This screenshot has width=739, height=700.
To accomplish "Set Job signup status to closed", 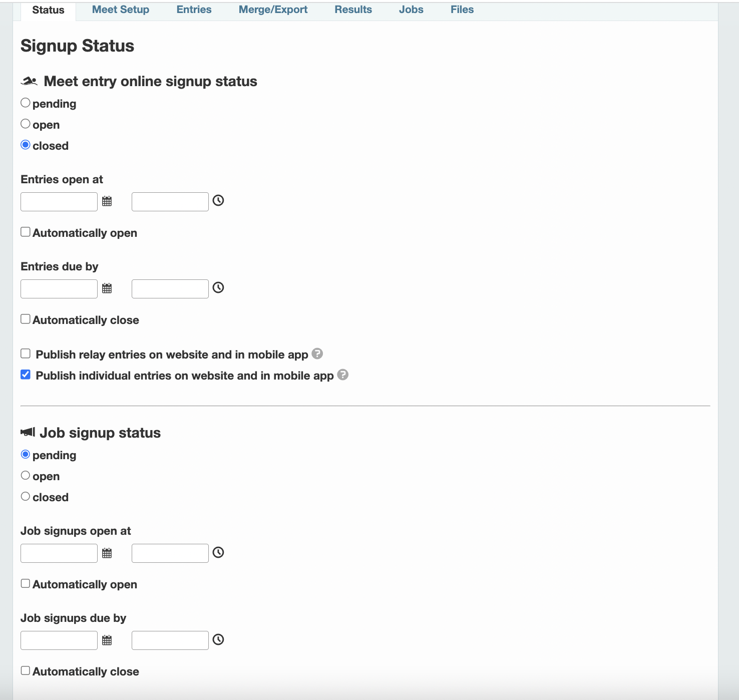I will [x=25, y=495].
